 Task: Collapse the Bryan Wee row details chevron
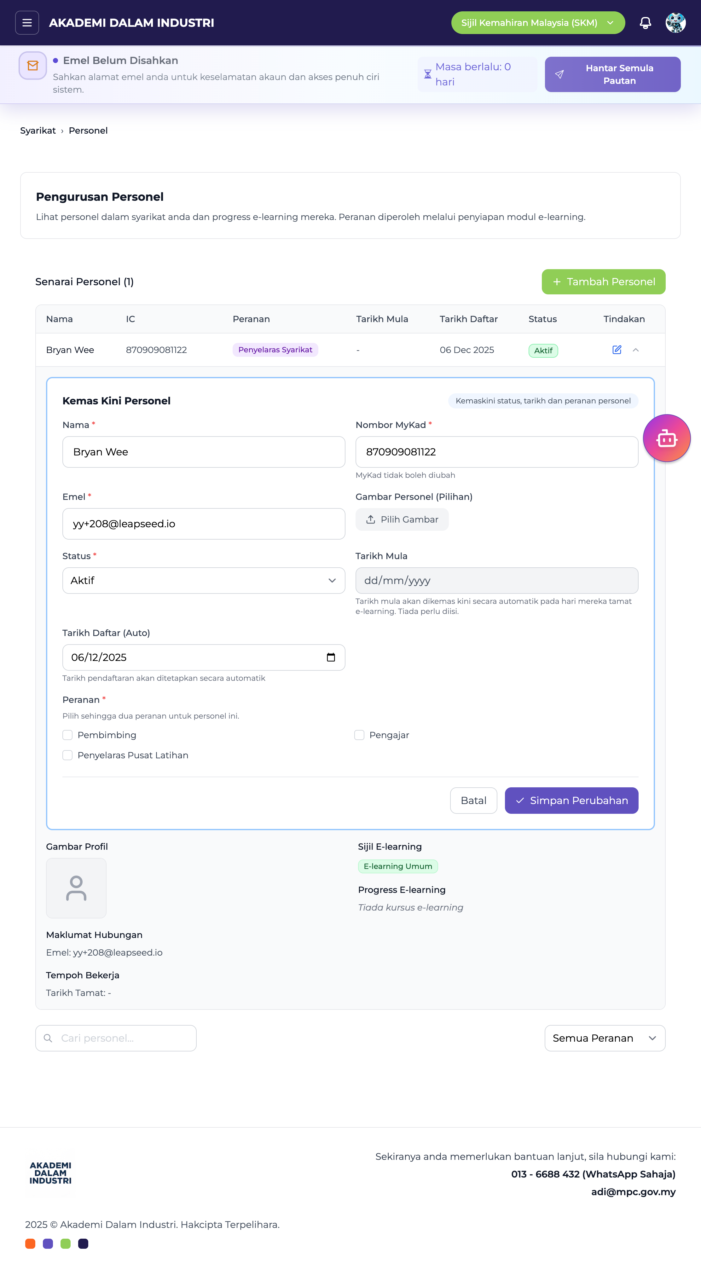pos(635,350)
